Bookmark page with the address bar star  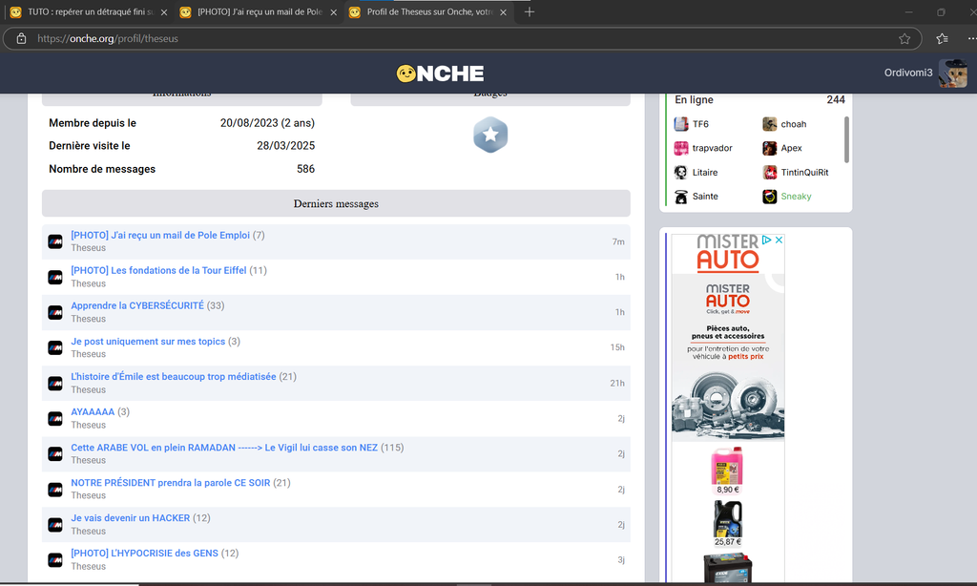coord(904,38)
